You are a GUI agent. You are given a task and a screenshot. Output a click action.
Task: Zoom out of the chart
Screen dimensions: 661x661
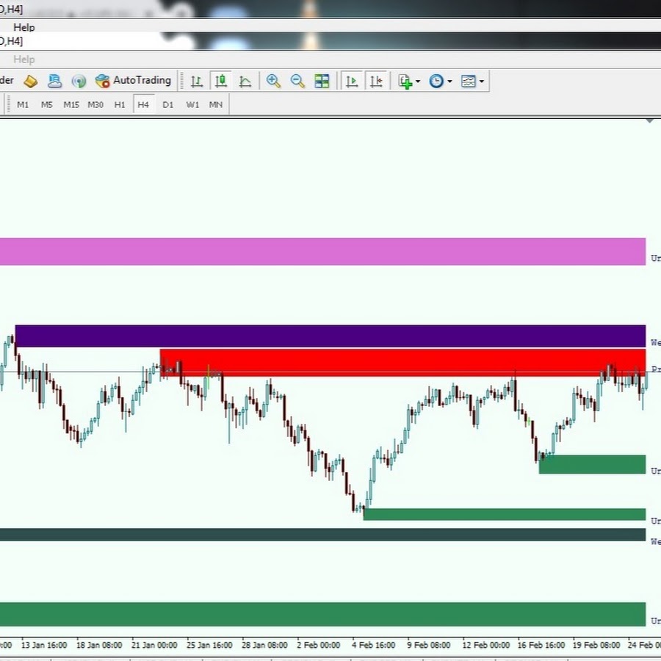pyautogui.click(x=297, y=81)
